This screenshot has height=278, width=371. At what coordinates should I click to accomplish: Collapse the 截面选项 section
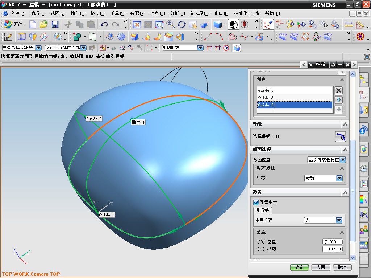tap(345, 149)
